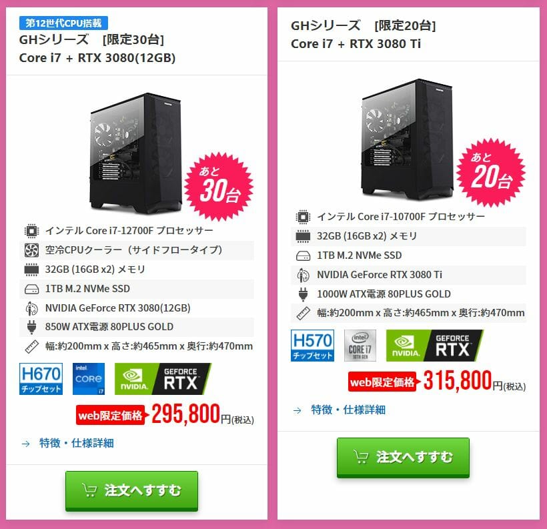
Task: Click 注文へすすむ button for RTX 3080 Ti model
Action: tap(403, 458)
